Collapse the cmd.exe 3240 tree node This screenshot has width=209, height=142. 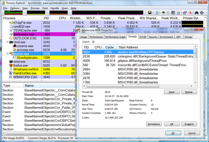click(8, 42)
